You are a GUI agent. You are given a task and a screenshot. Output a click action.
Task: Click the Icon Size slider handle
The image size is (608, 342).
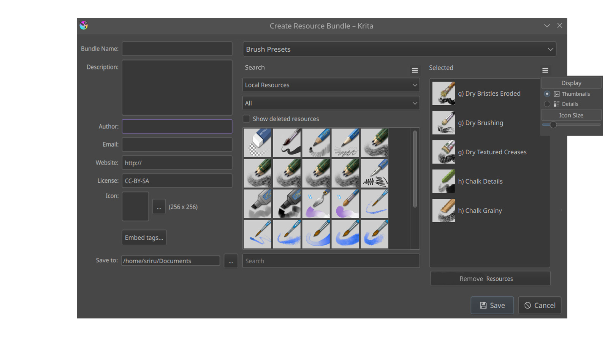click(553, 125)
